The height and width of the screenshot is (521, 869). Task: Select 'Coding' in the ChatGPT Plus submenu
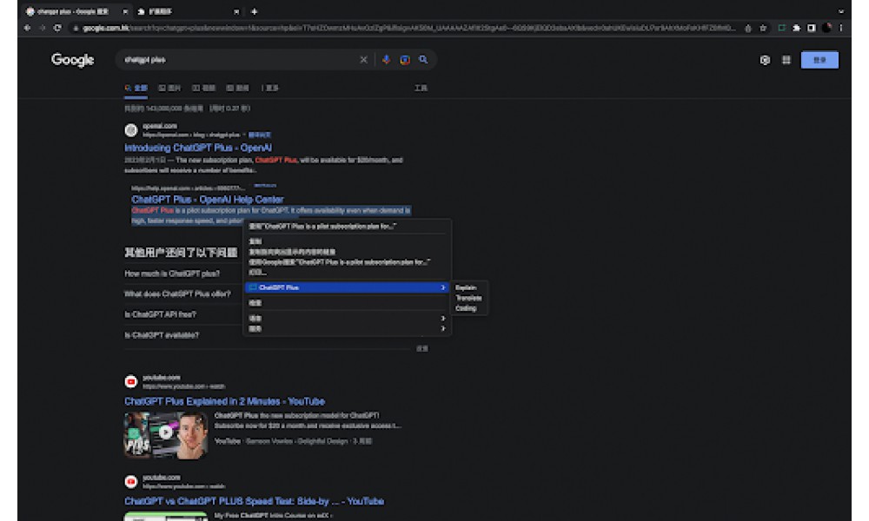[x=466, y=308]
